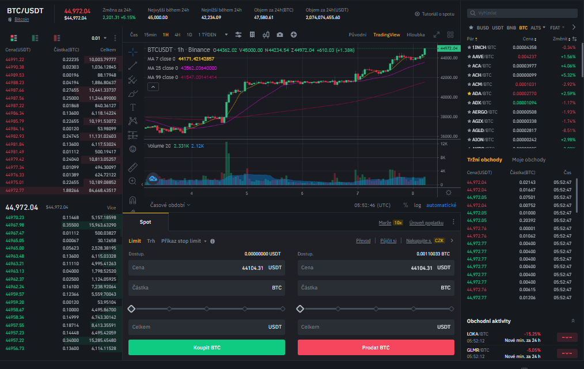Select the crosshair cursor tool
The width and height of the screenshot is (584, 369).
132,52
